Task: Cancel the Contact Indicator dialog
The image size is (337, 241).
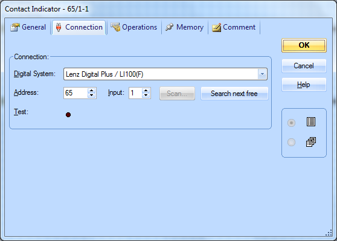Action: click(304, 66)
